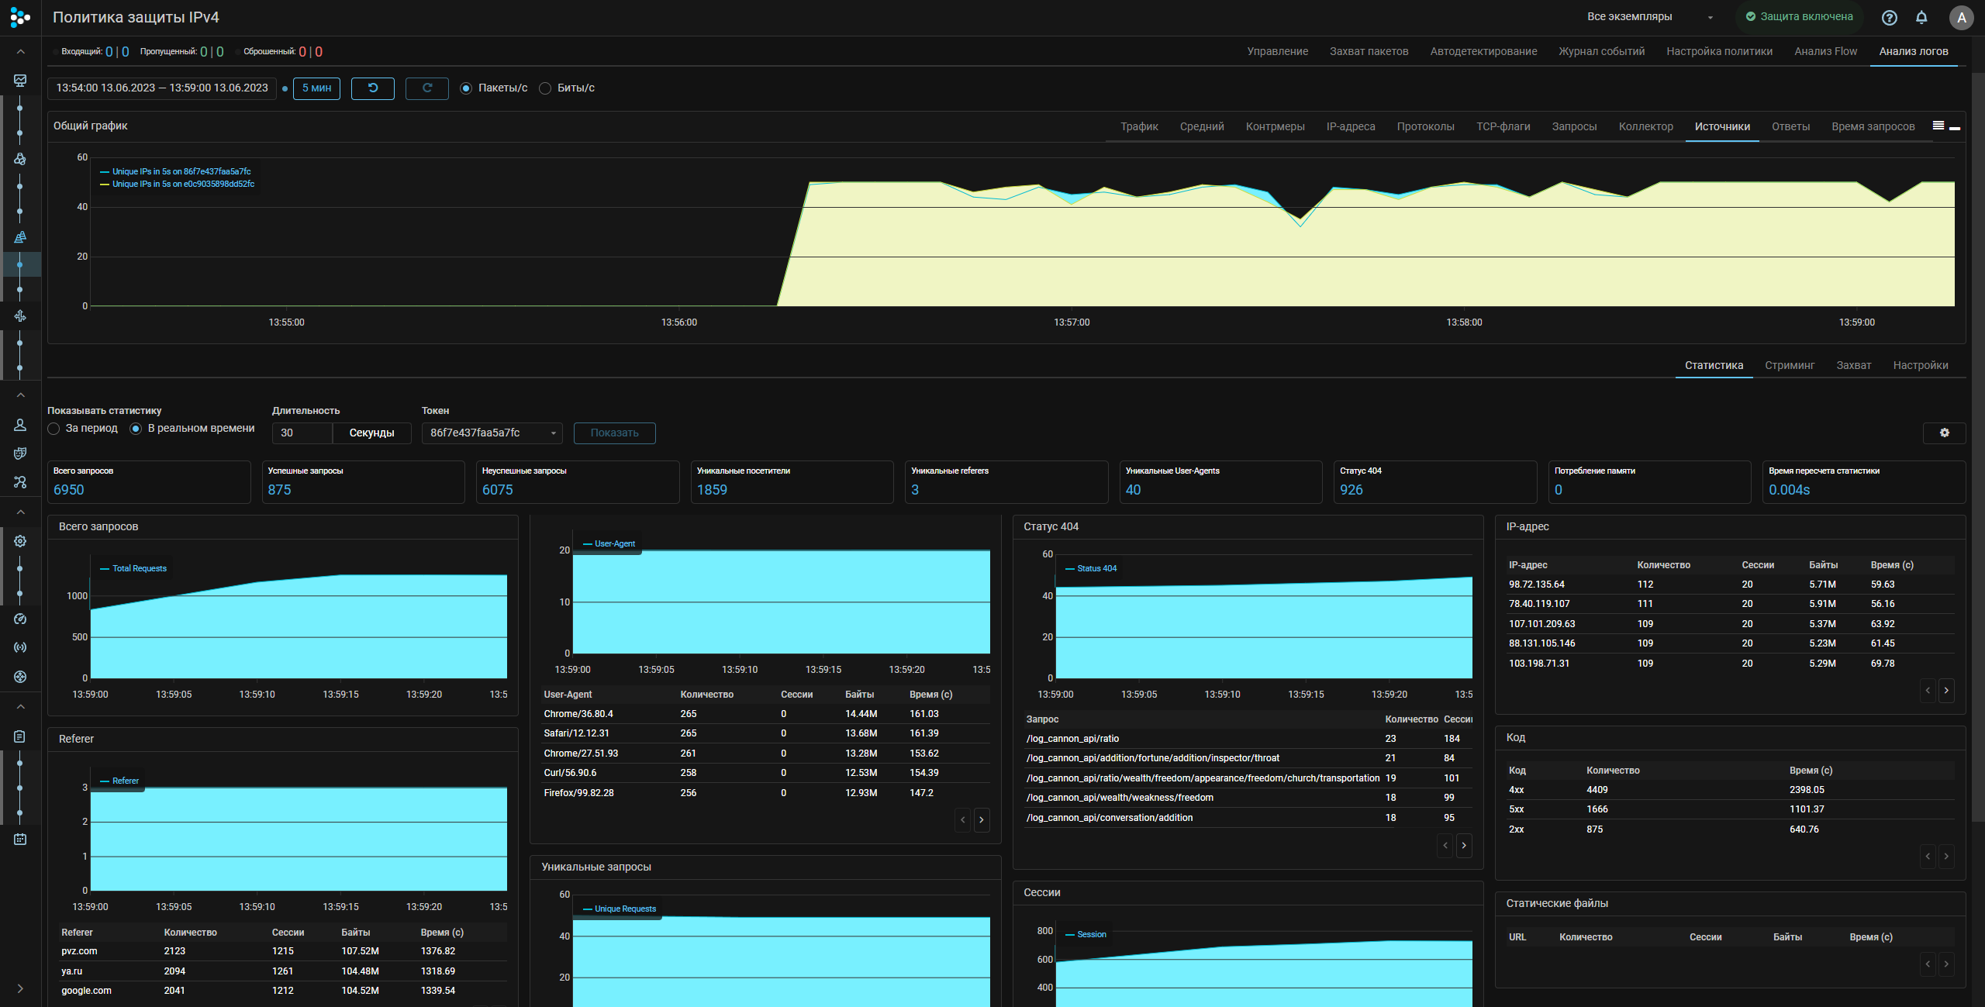
Task: Open the chart legend list icon
Action: click(1938, 126)
